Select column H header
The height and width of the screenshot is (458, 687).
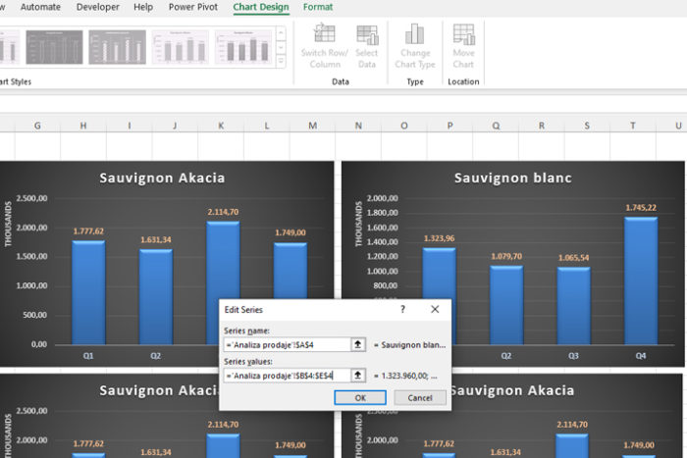(83, 126)
